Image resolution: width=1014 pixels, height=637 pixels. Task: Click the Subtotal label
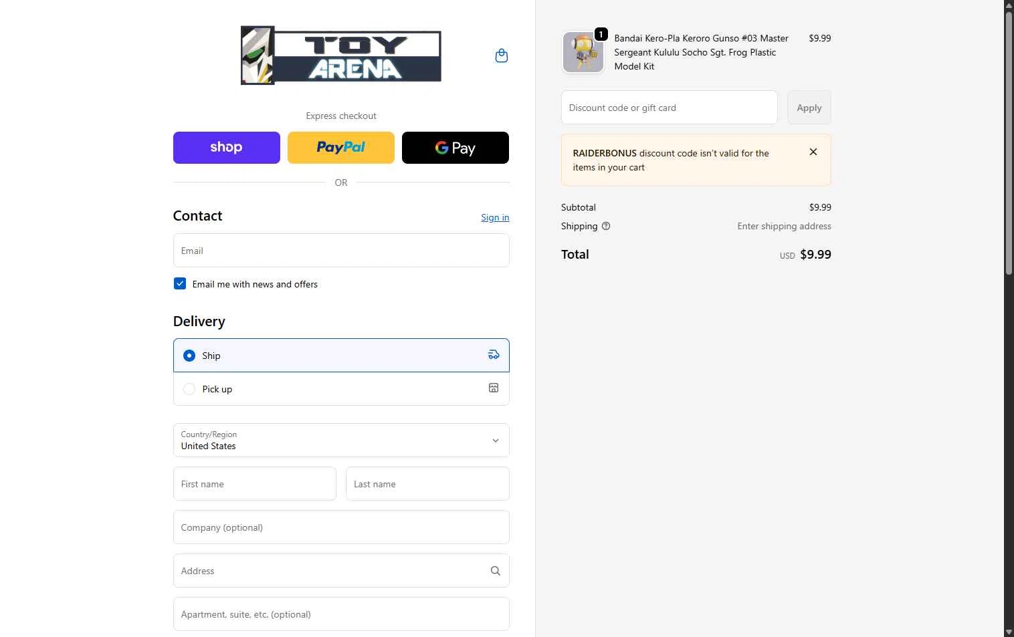(x=579, y=207)
